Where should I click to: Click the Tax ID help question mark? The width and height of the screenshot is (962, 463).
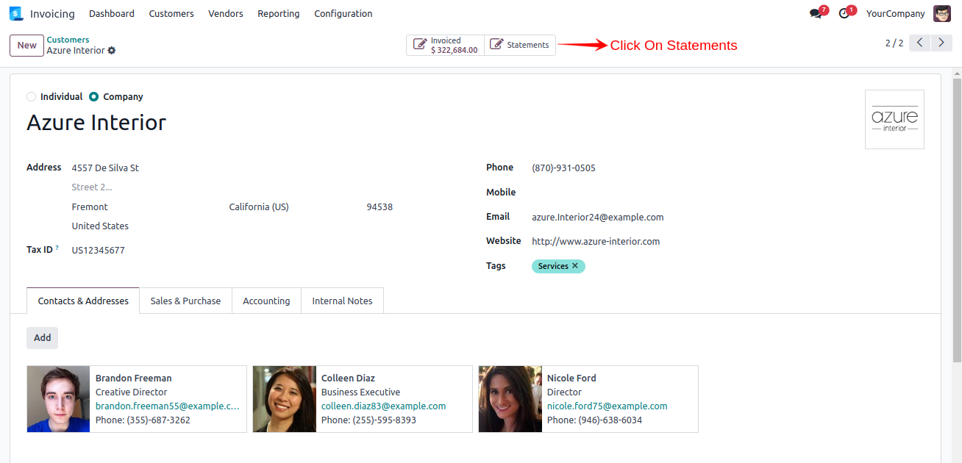(x=57, y=248)
